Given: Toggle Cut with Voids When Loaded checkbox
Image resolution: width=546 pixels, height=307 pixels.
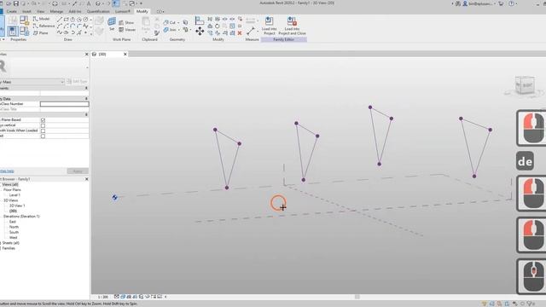Looking at the screenshot, I should pos(43,130).
